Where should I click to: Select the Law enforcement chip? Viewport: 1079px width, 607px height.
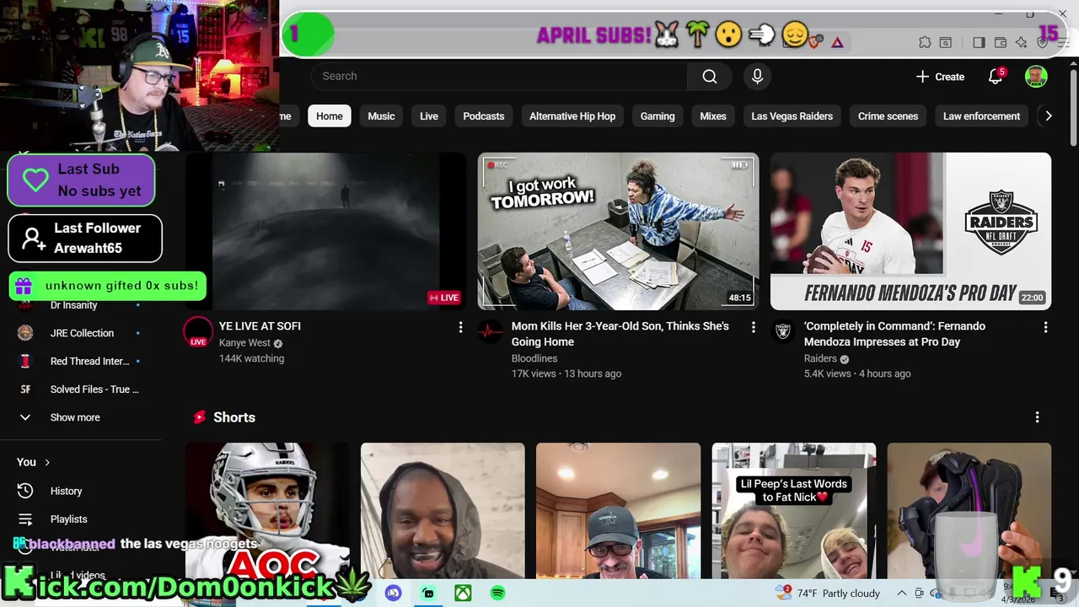pyautogui.click(x=981, y=116)
